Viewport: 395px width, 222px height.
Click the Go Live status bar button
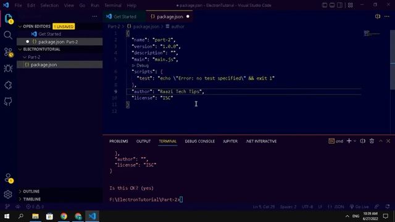click(x=359, y=207)
